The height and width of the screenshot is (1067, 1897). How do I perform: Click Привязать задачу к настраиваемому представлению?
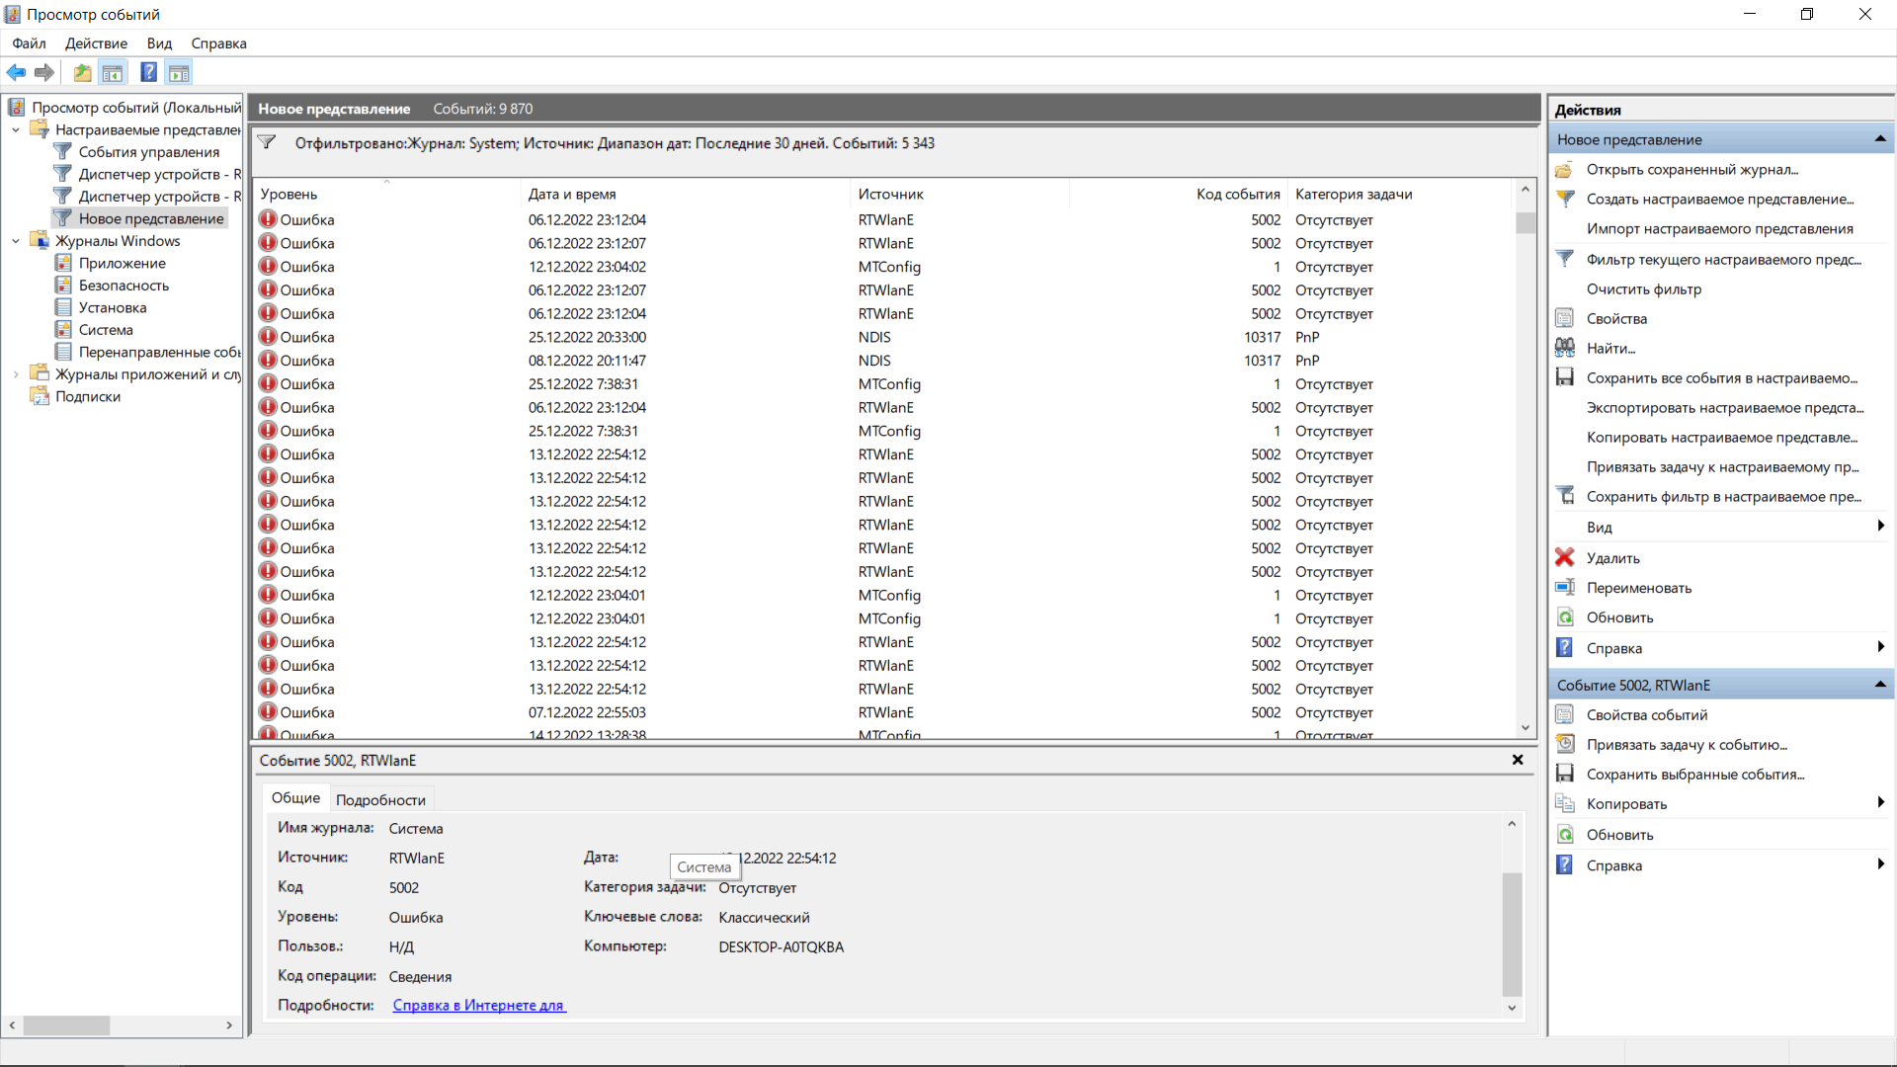1722,467
